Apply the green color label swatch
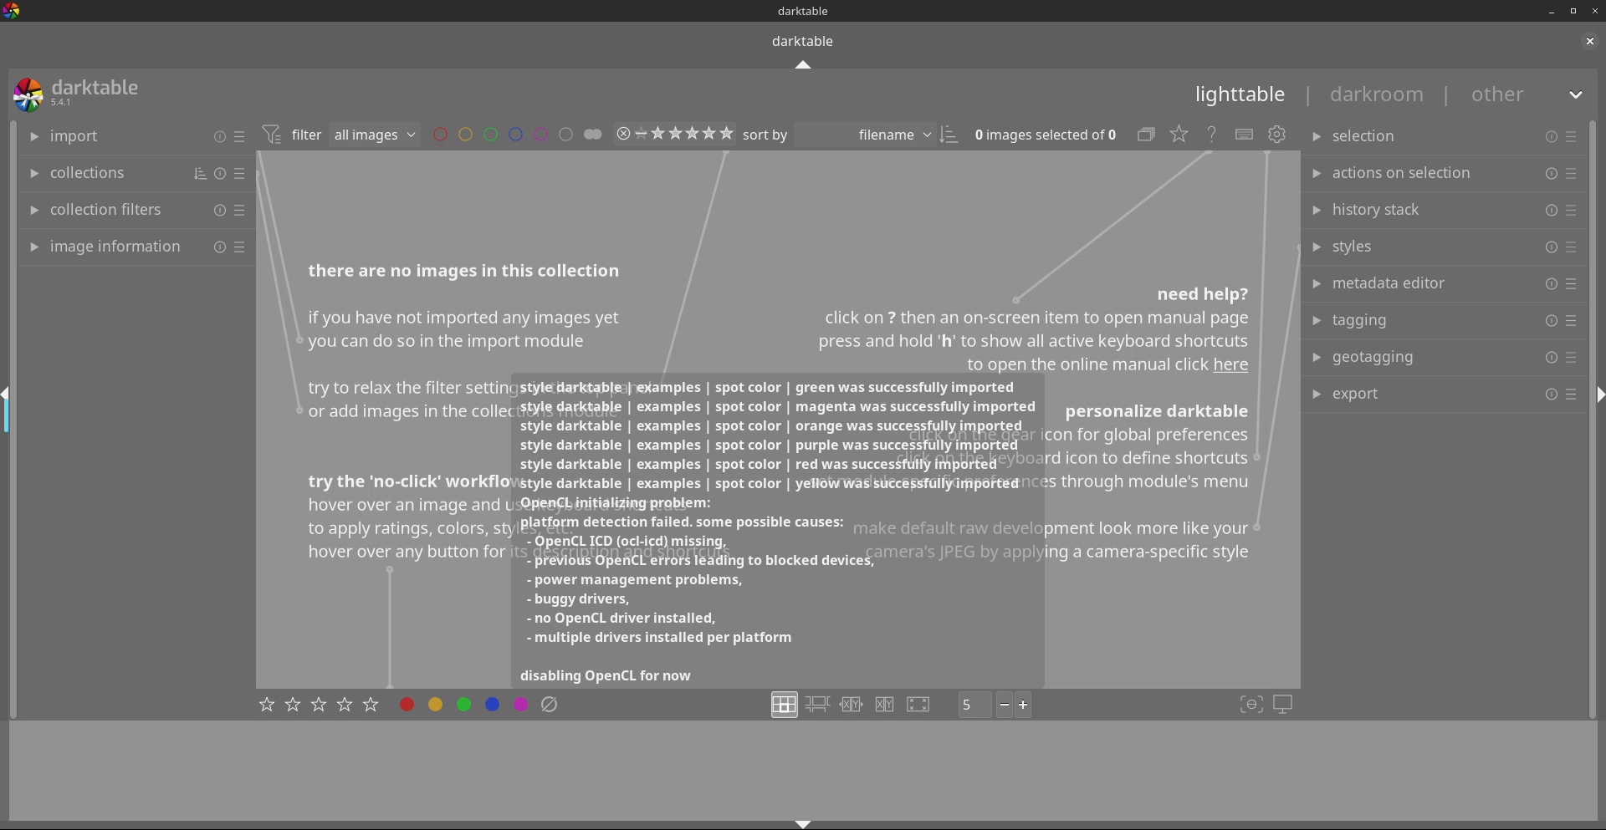This screenshot has height=830, width=1606. 463,705
